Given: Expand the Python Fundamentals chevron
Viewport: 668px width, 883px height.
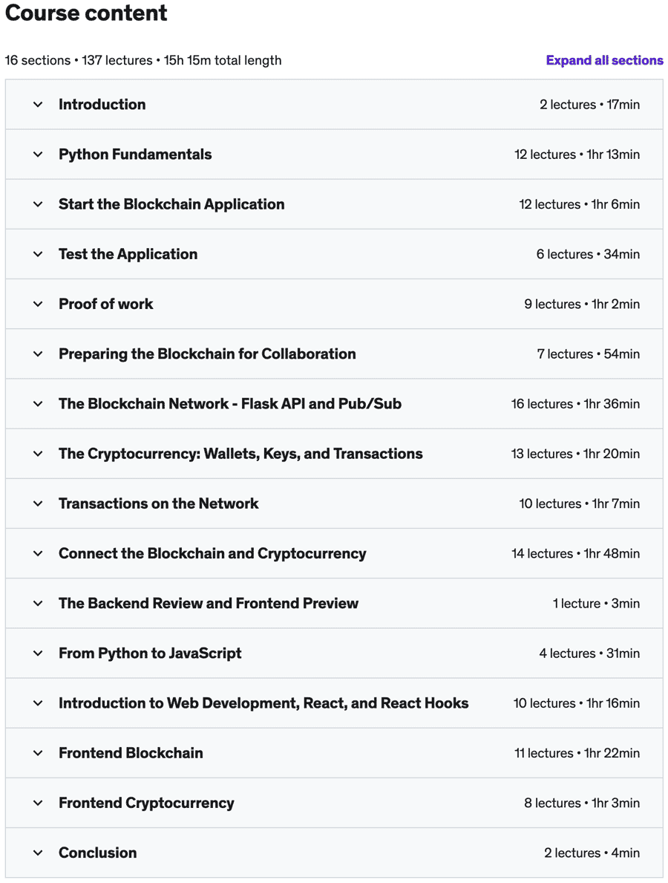Looking at the screenshot, I should [x=38, y=154].
